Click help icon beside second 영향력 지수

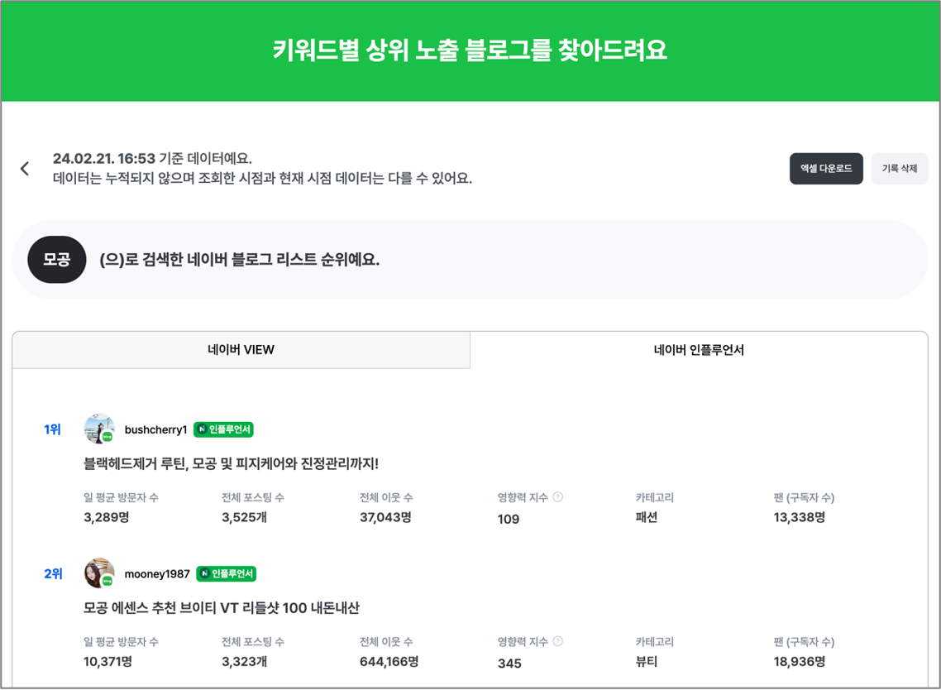click(558, 640)
